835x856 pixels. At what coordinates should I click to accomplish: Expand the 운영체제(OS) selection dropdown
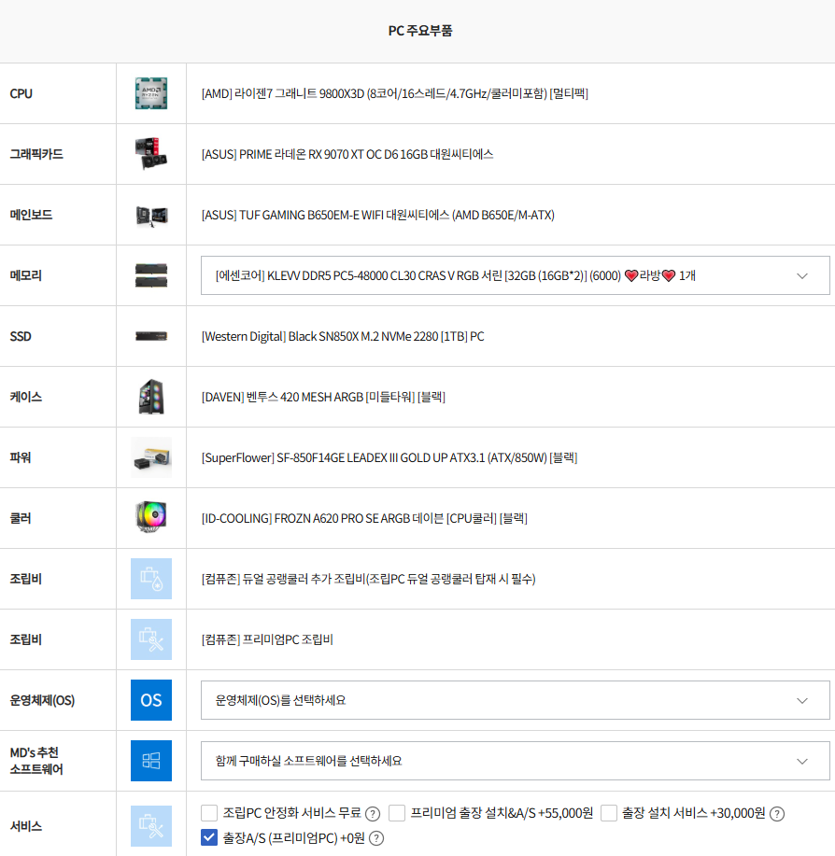[x=515, y=700]
